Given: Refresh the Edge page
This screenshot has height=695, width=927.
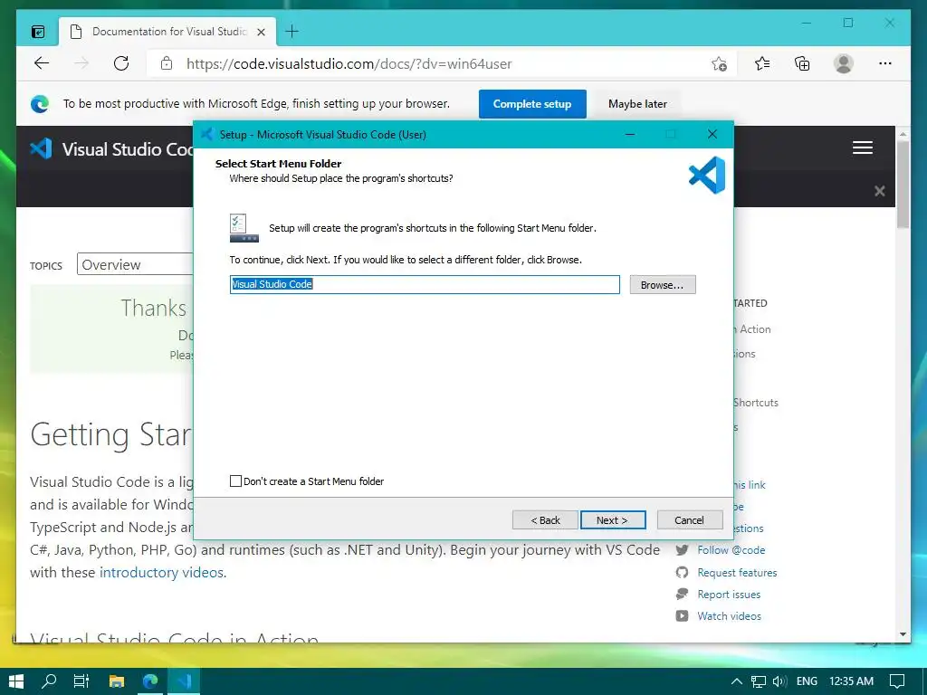Looking at the screenshot, I should pyautogui.click(x=121, y=63).
